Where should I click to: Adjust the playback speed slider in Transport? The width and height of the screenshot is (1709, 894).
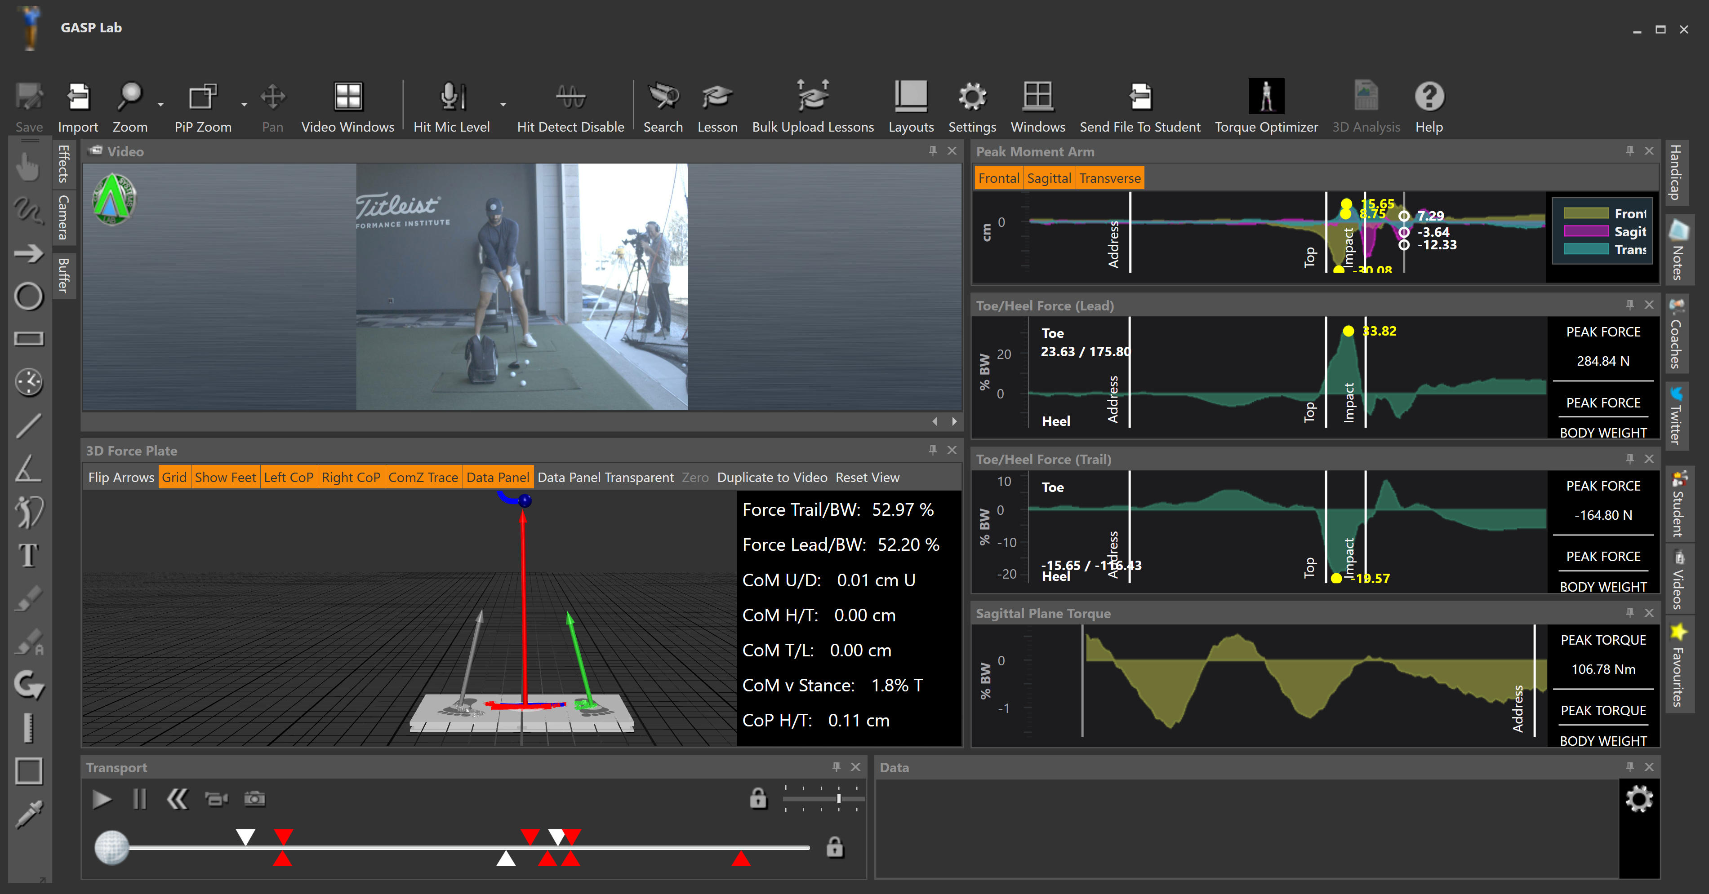[x=839, y=799]
